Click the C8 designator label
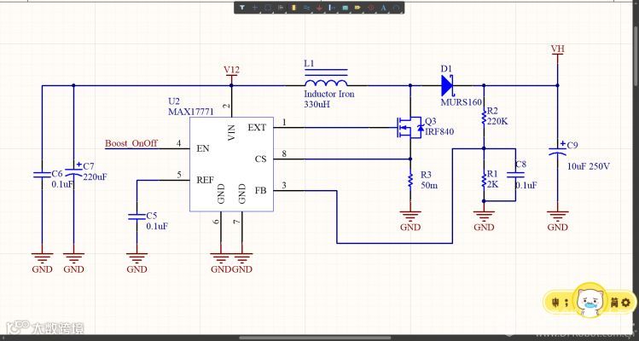 (521, 165)
